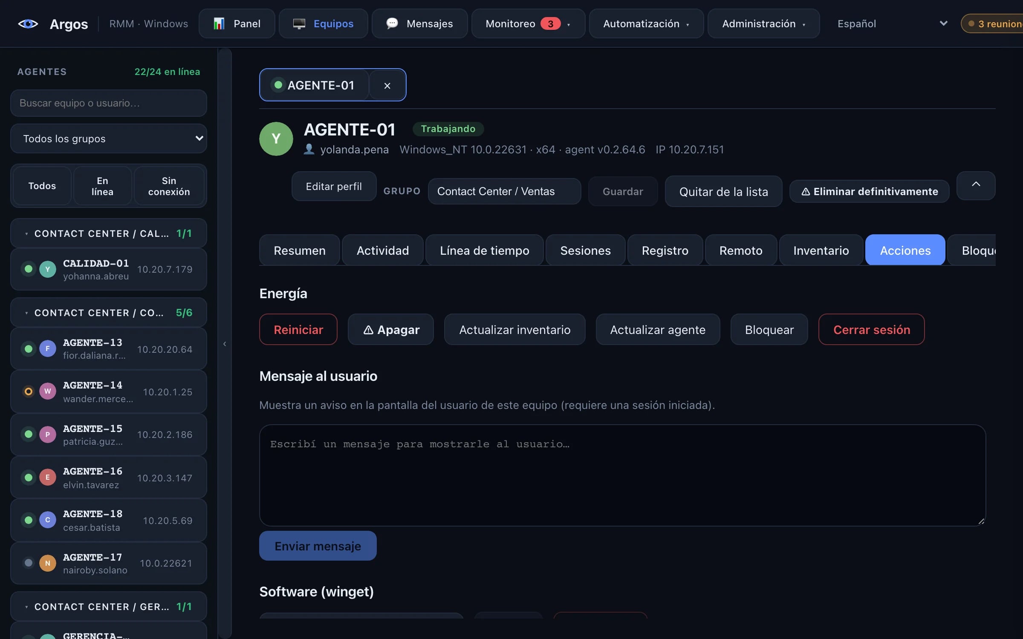This screenshot has width=1023, height=639.
Task: Click the red 3 badge on Monitoreo
Action: 550,24
